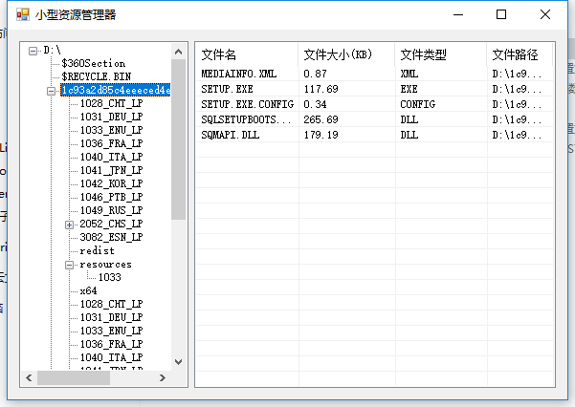The image size is (575, 407).
Task: Sort by the 文件路径 column header
Action: click(x=520, y=55)
